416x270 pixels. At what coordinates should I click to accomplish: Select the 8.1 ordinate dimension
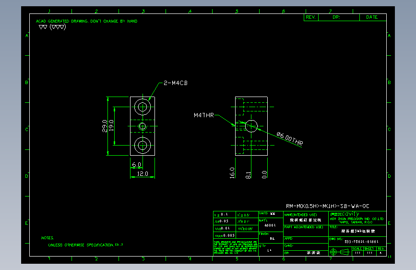[x=248, y=175]
